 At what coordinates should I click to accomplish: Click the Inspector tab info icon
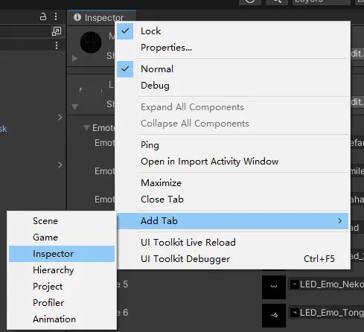pos(77,17)
